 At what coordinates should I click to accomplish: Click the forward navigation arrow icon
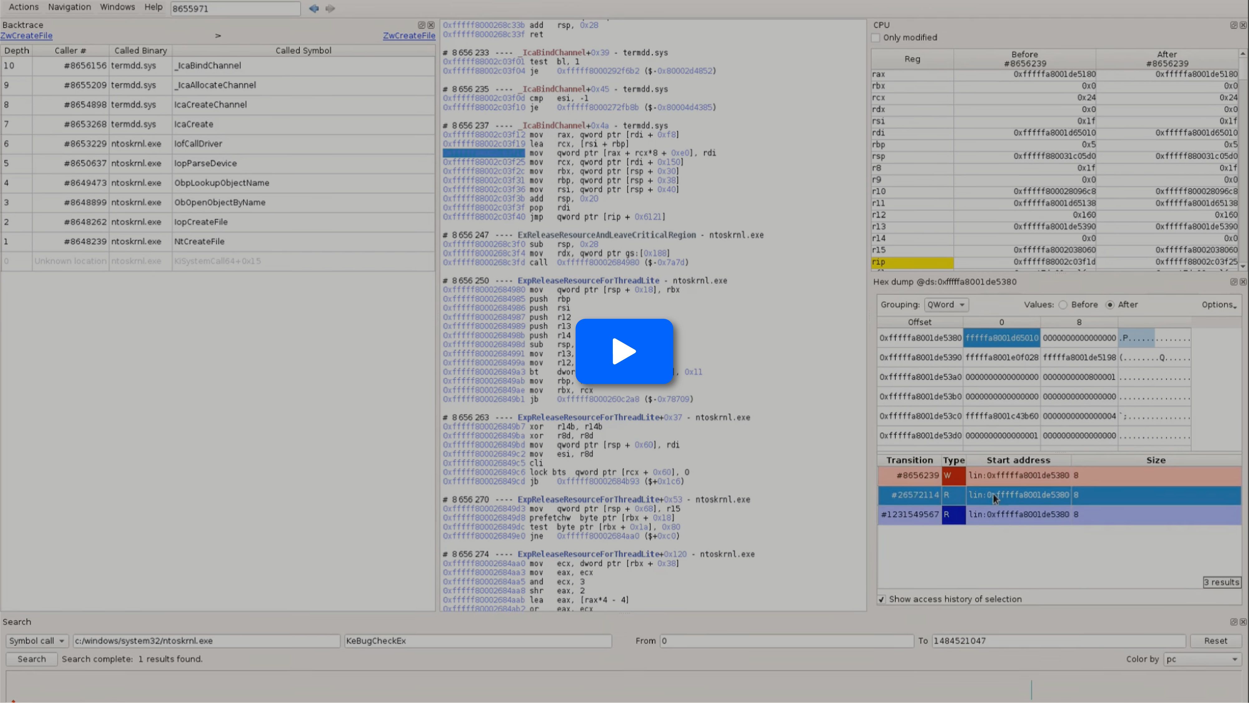[x=330, y=8]
